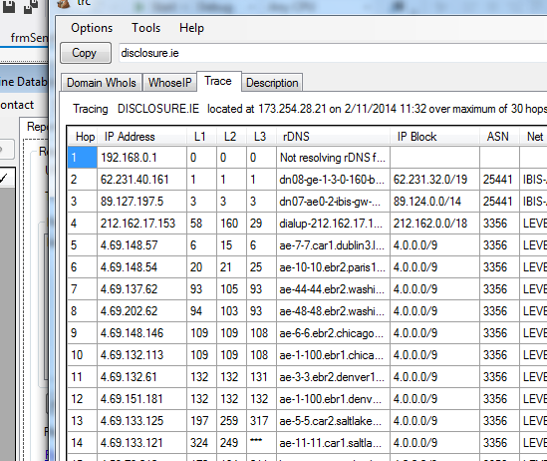Select the IP cell 192.168.0.1
547x461 pixels.
141,158
